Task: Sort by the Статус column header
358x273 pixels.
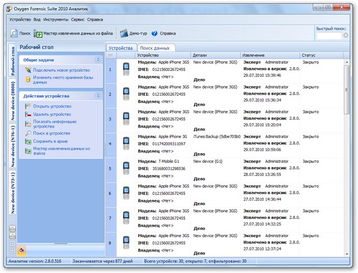Action: [322, 55]
